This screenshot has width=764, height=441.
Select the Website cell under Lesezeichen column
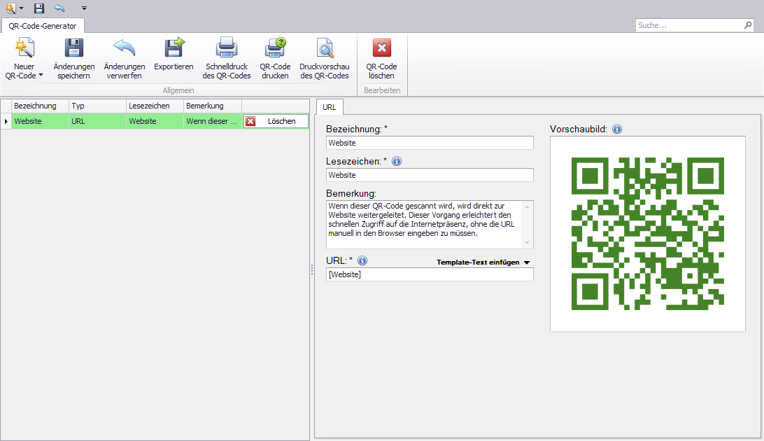pyautogui.click(x=155, y=121)
